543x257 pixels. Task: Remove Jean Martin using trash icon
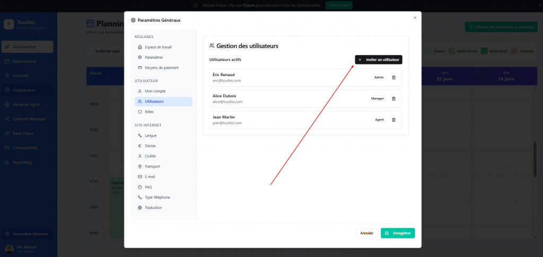[x=393, y=120]
